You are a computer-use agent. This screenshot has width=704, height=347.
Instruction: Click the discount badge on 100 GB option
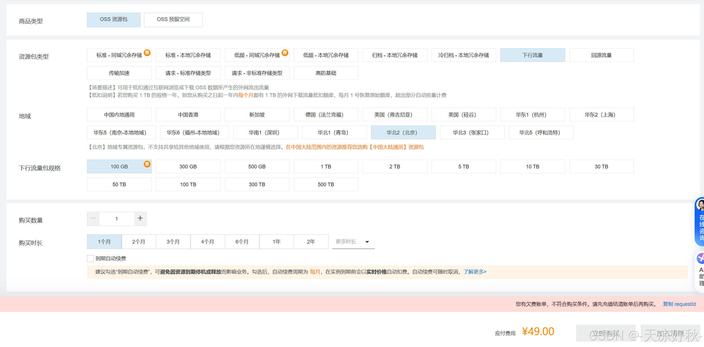tap(147, 164)
